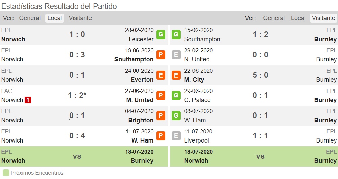Image resolution: width=338 pixels, height=179 pixels.
Task: Click orange P badge beside M. City
Action: (176, 75)
